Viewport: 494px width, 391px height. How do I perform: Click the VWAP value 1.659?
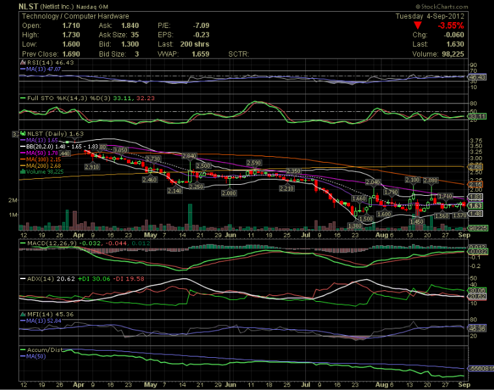click(200, 54)
